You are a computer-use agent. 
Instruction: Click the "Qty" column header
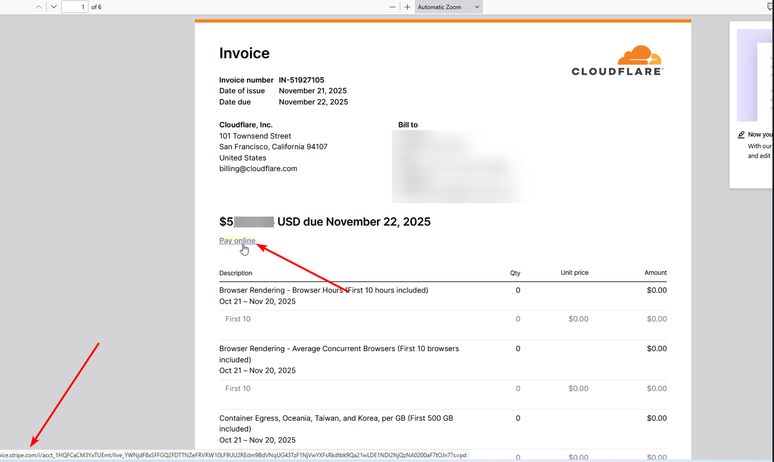[515, 273]
